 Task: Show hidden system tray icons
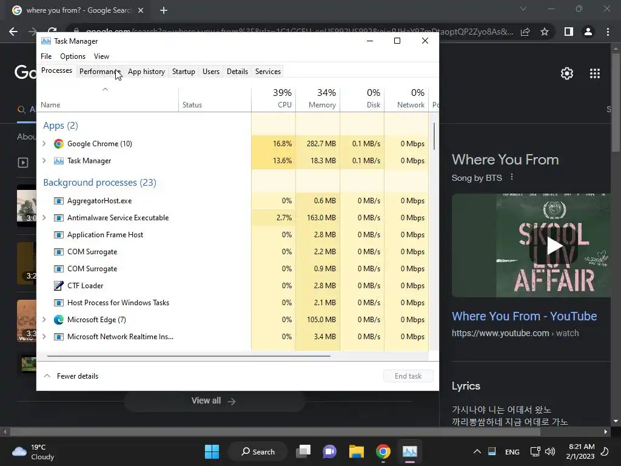477,451
